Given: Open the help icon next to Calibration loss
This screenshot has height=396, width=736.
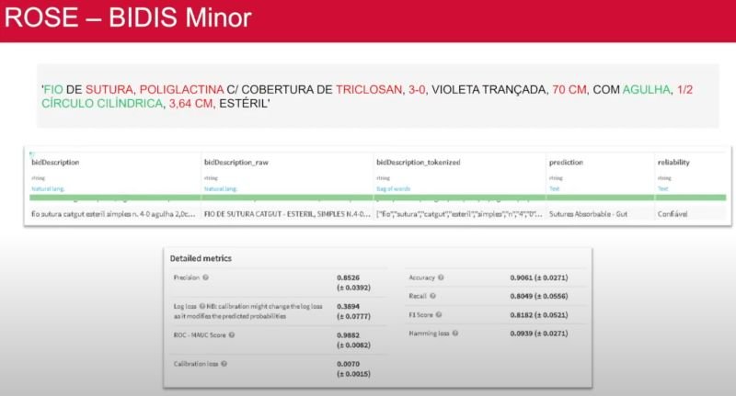Looking at the screenshot, I should (224, 364).
